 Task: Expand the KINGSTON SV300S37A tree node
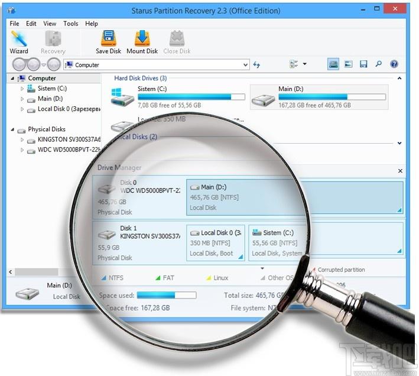(22, 140)
